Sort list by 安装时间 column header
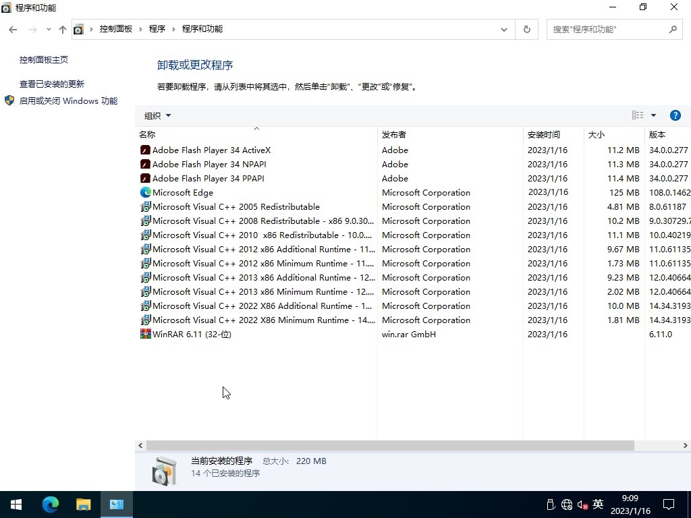Screen dimensions: 691x518 [x=544, y=135]
